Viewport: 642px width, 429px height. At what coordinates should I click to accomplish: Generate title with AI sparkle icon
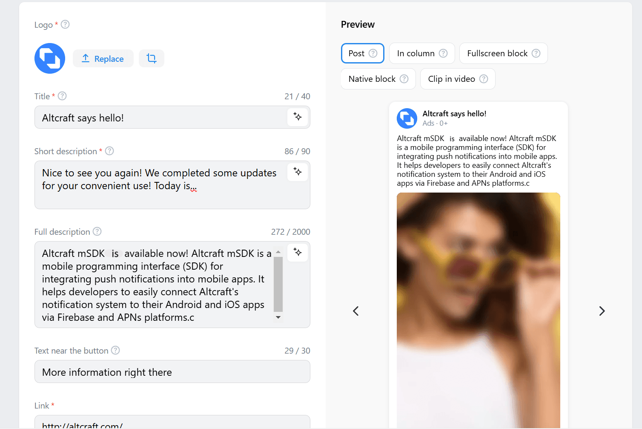tap(298, 117)
